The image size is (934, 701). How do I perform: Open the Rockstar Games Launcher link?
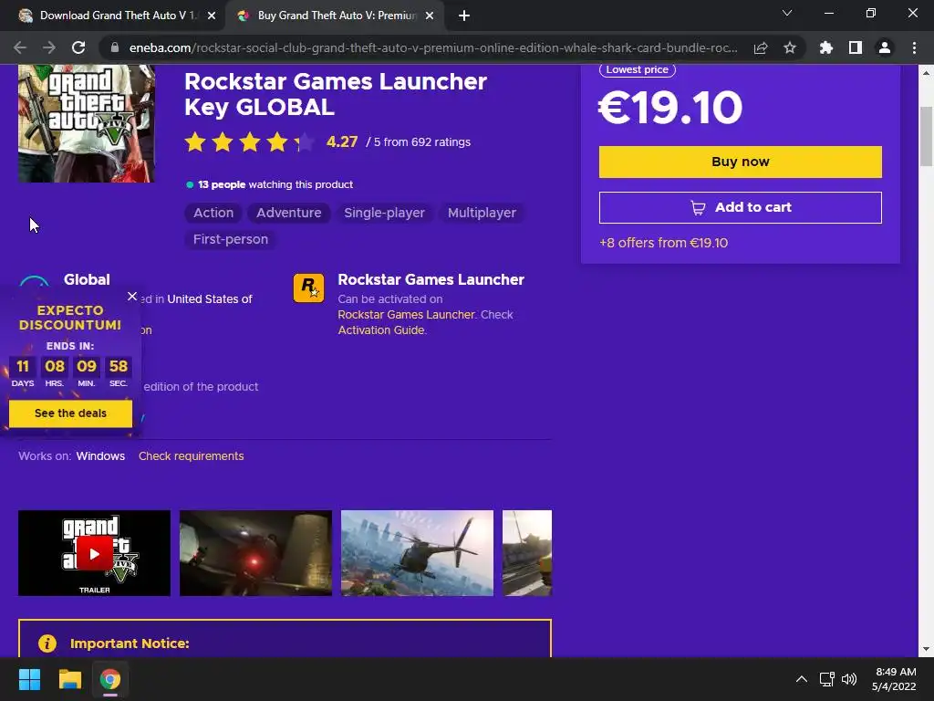pos(406,315)
